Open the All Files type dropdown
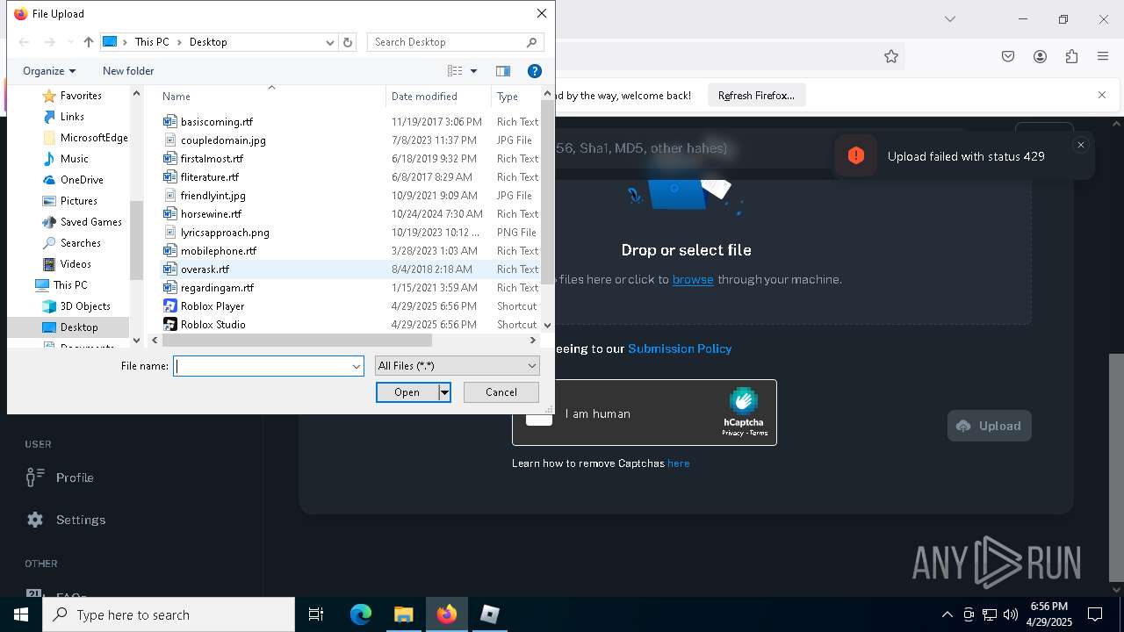Image resolution: width=1124 pixels, height=632 pixels. [x=457, y=366]
